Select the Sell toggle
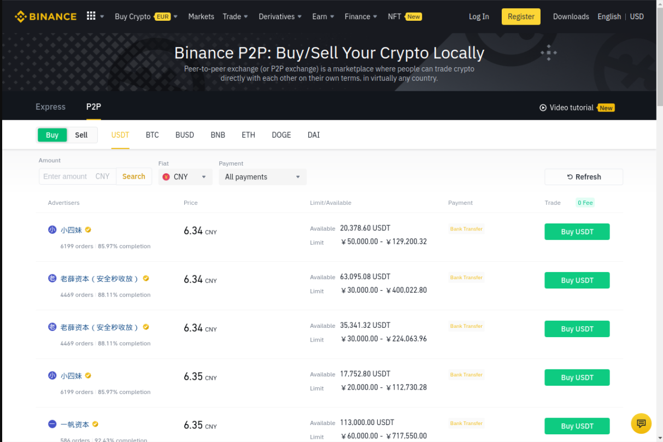 click(x=81, y=135)
